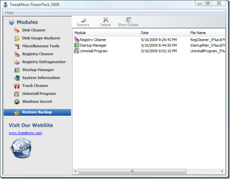Select the Uninstall Program backup row text

[x=93, y=51]
